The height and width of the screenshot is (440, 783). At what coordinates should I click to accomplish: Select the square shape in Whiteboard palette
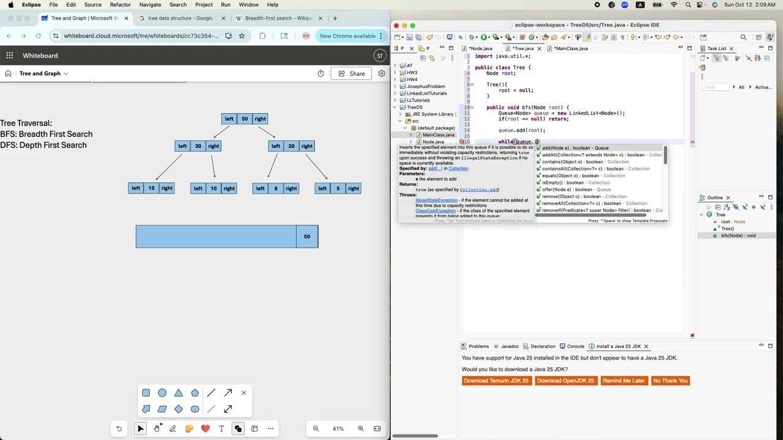[146, 393]
